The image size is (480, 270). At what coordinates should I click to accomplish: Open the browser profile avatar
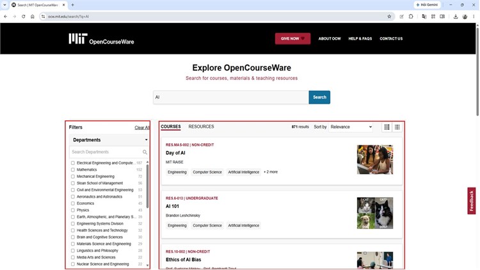coord(465,17)
